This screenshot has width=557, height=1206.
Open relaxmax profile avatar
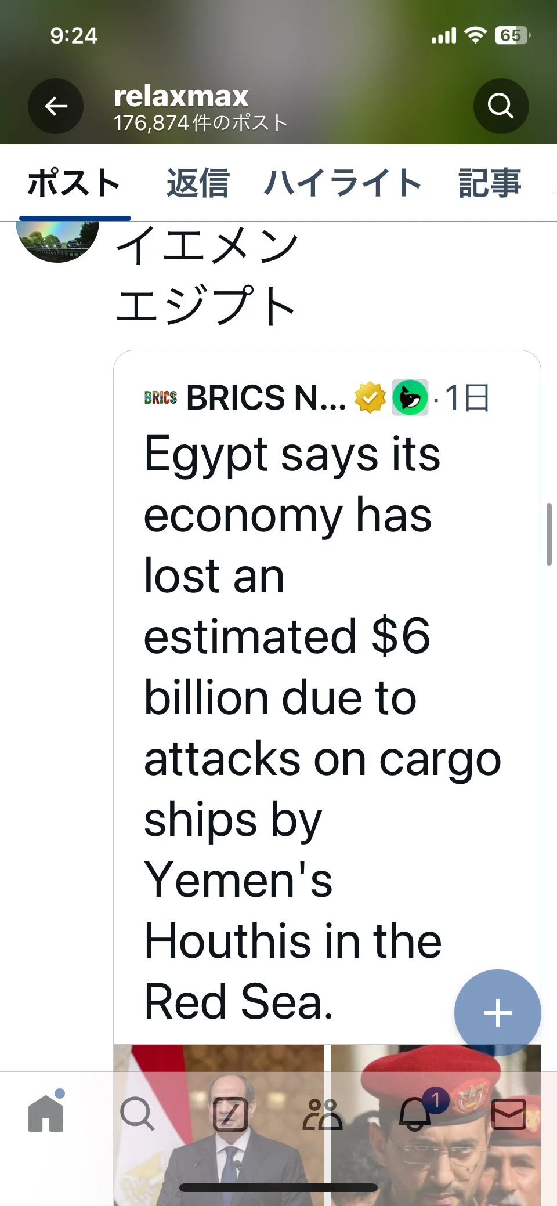tap(57, 241)
